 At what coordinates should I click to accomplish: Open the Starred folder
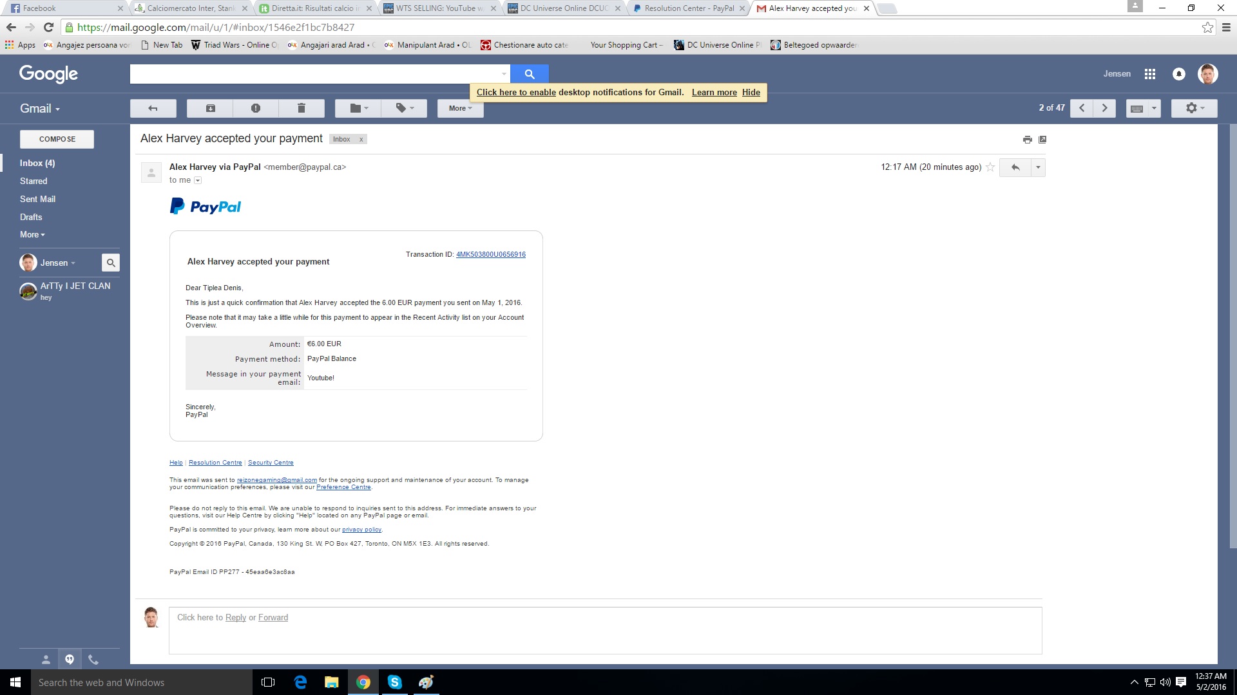(34, 181)
